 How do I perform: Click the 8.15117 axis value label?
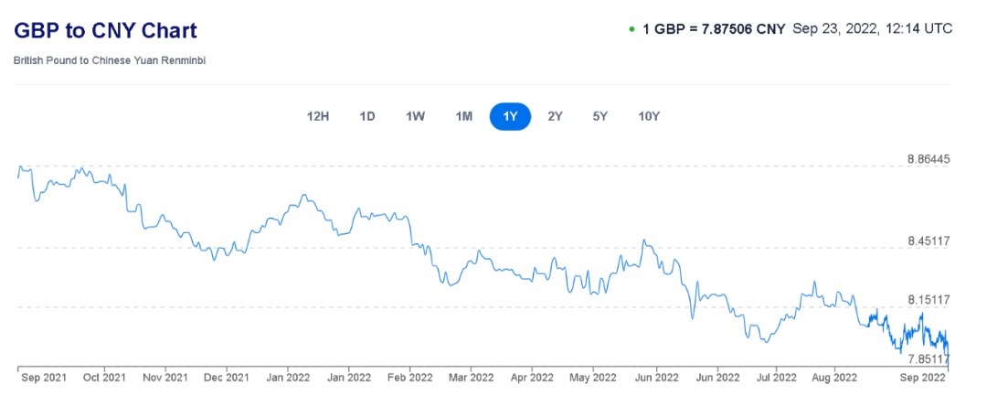(x=929, y=299)
